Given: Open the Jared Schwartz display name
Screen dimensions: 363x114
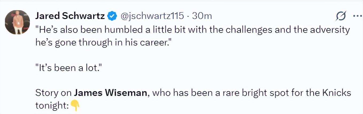Looking at the screenshot, I should pyautogui.click(x=70, y=16).
